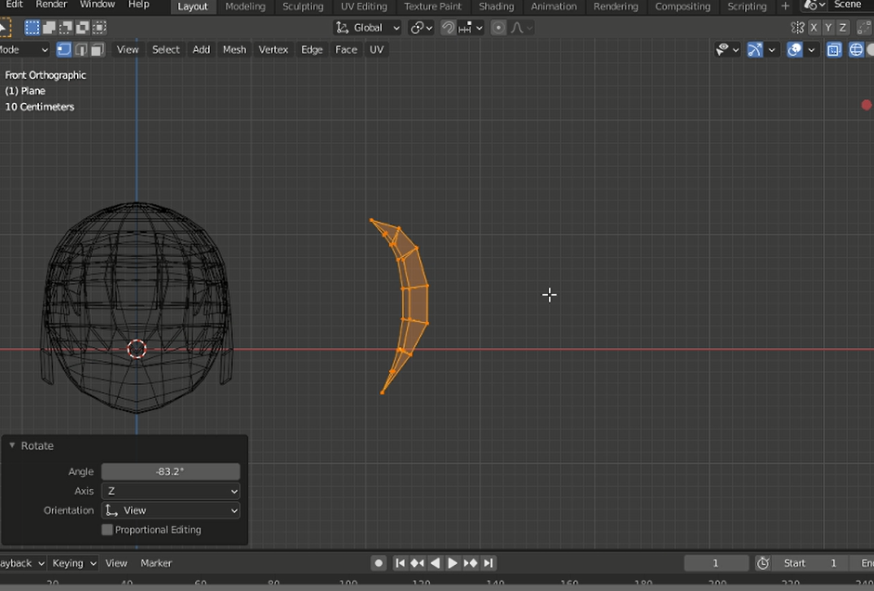Enable X axis mirror
This screenshot has width=874, height=591.
[815, 27]
